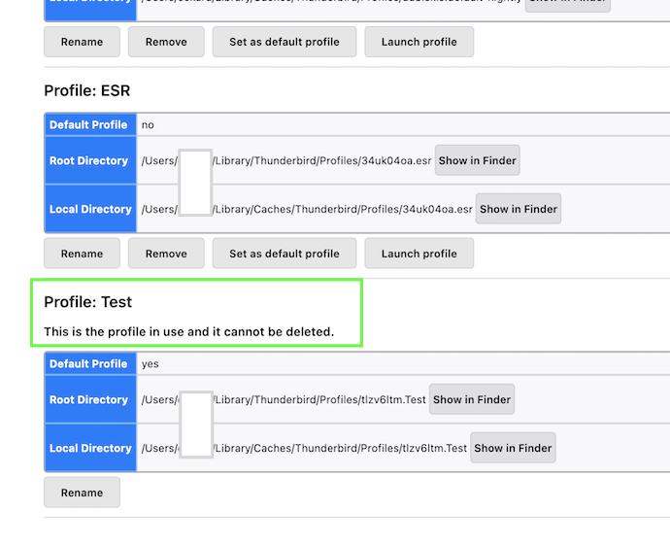Launch the profile listed above ESR

tap(419, 43)
